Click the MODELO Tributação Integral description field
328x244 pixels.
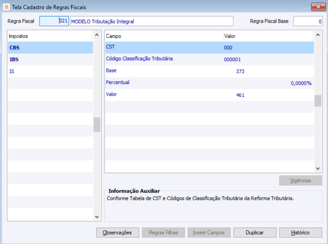[152, 21]
